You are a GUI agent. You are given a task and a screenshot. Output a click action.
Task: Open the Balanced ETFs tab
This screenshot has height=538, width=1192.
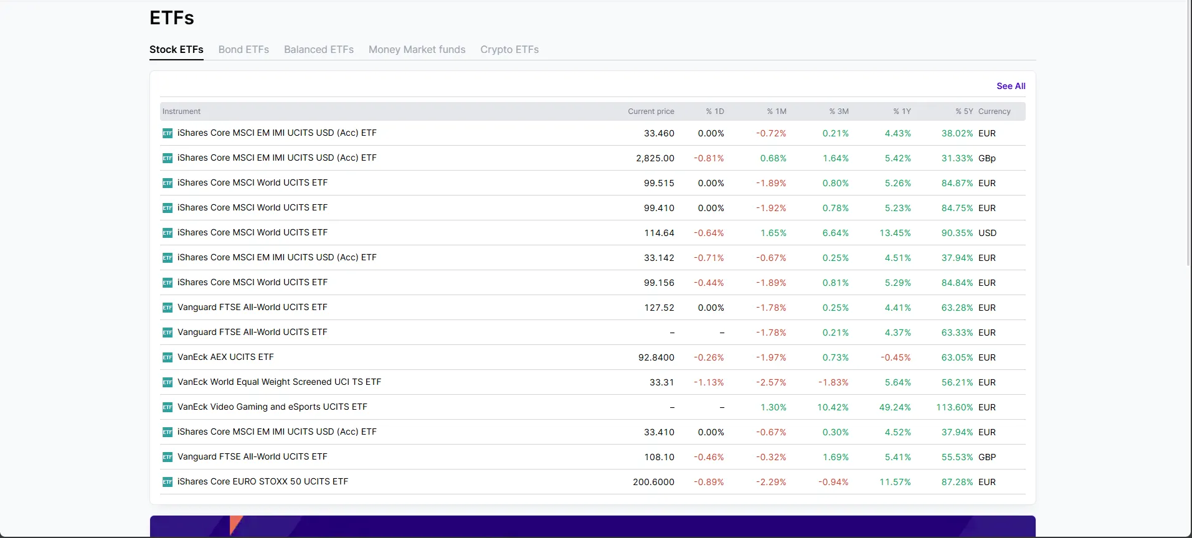point(319,49)
